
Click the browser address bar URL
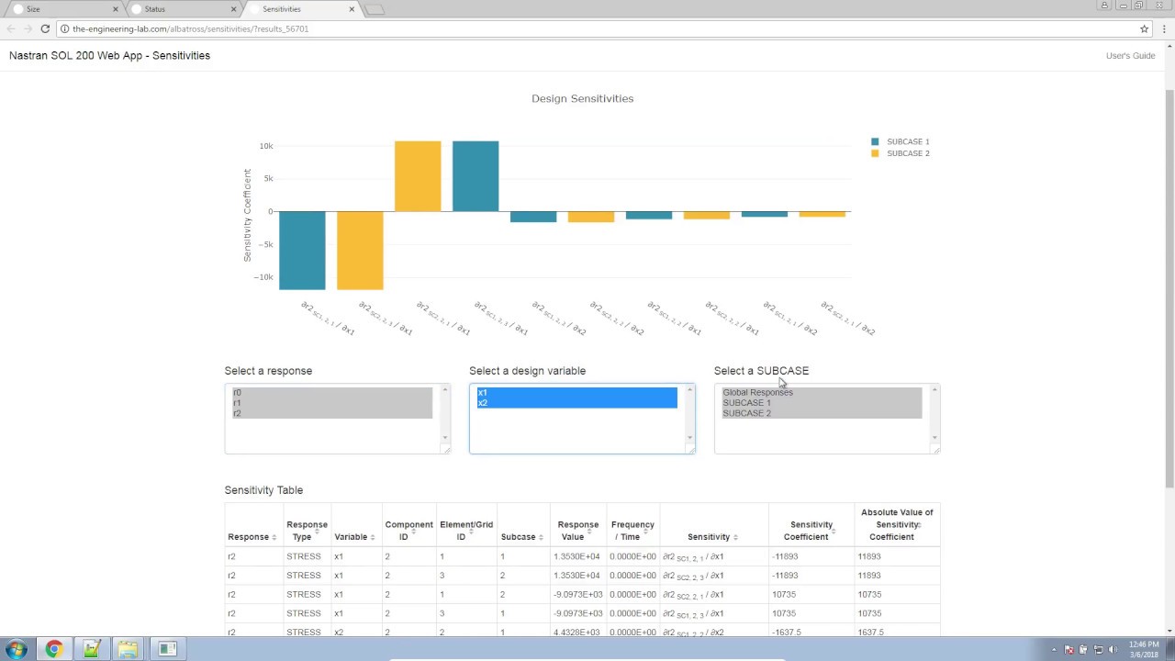(190, 29)
